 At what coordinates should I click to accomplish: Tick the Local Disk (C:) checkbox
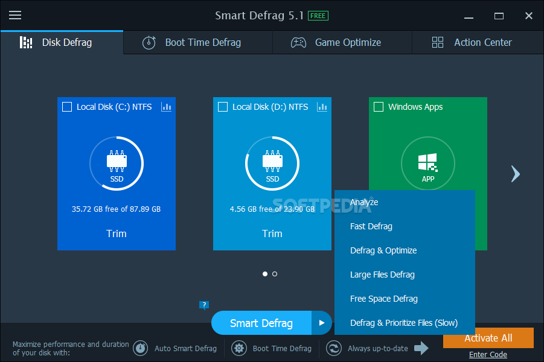pyautogui.click(x=67, y=107)
